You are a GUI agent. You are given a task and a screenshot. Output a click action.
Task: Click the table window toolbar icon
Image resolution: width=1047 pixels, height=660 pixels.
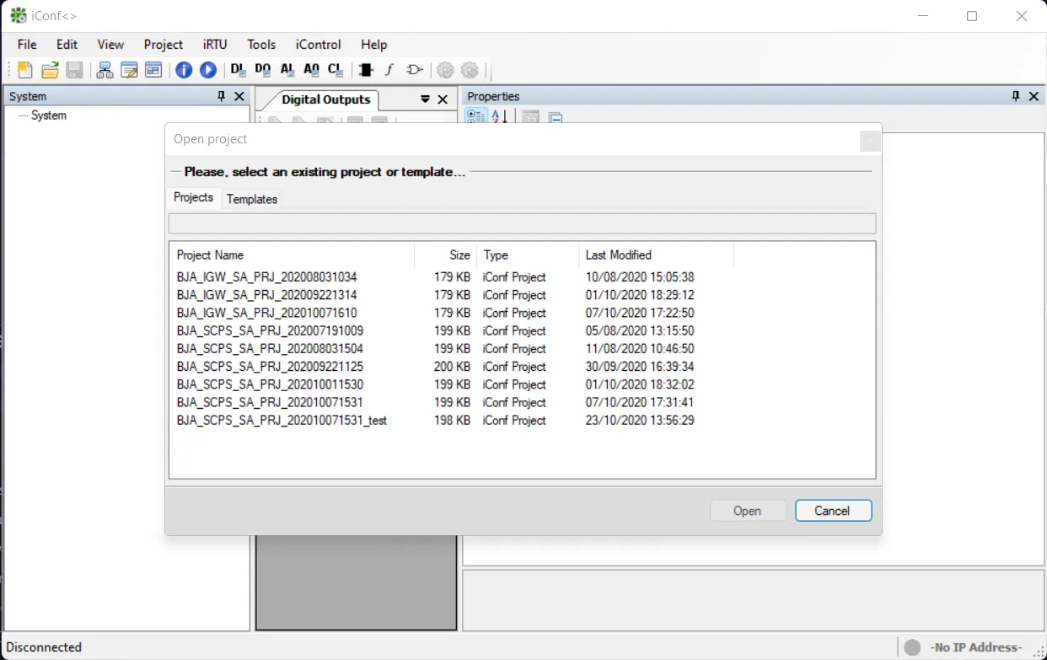pyautogui.click(x=153, y=70)
